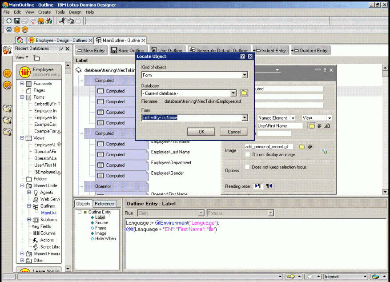Screen dimensions: 390x282
Task: Expand the Framesets tree node
Action: (22, 83)
